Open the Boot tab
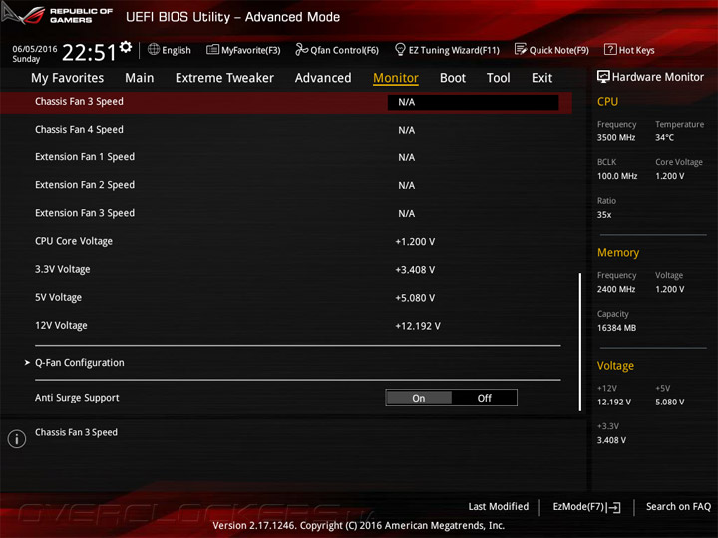Viewport: 718px width, 538px height. 453,78
